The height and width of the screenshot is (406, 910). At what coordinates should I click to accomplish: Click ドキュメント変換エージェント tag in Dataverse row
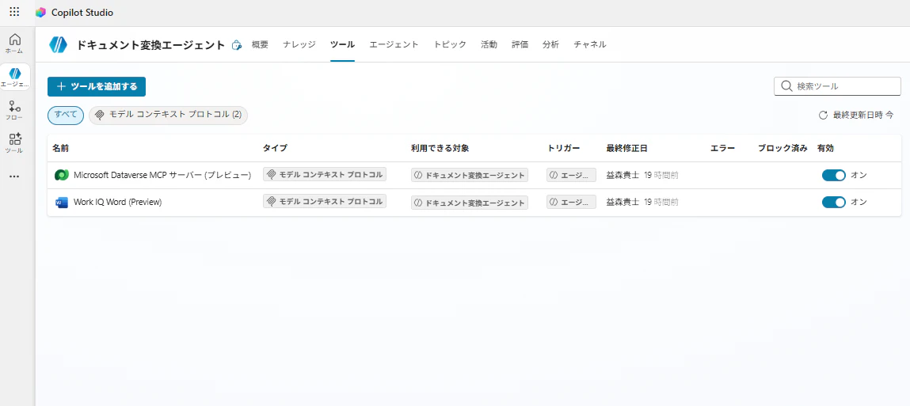click(470, 175)
